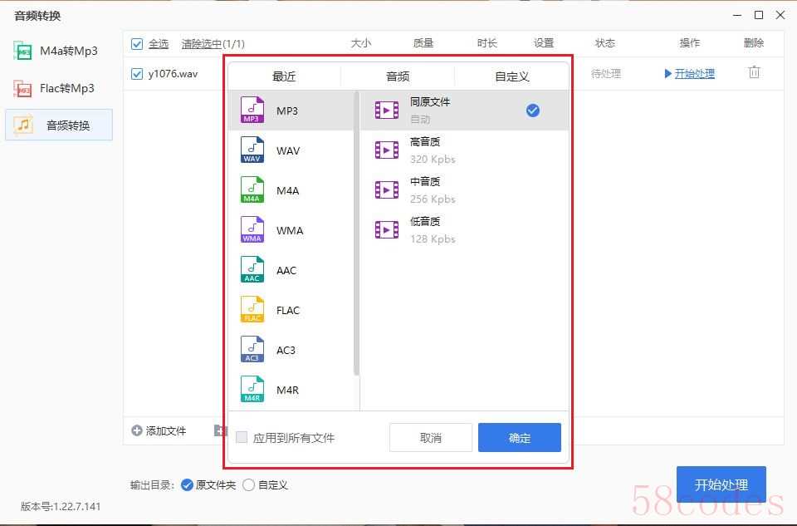Click the 取消 button
Screen dimensions: 797x526
431,438
